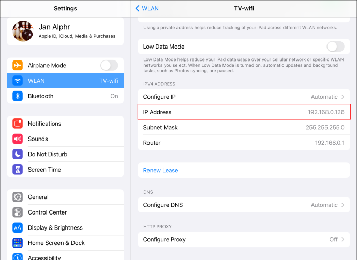Viewport: 357px width, 260px height.
Task: Toggle the Airplane Mode switch
Action: (x=109, y=66)
